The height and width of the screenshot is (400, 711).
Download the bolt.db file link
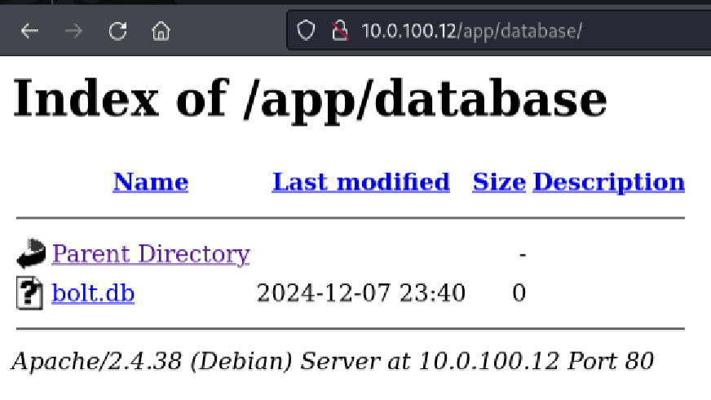(x=92, y=292)
